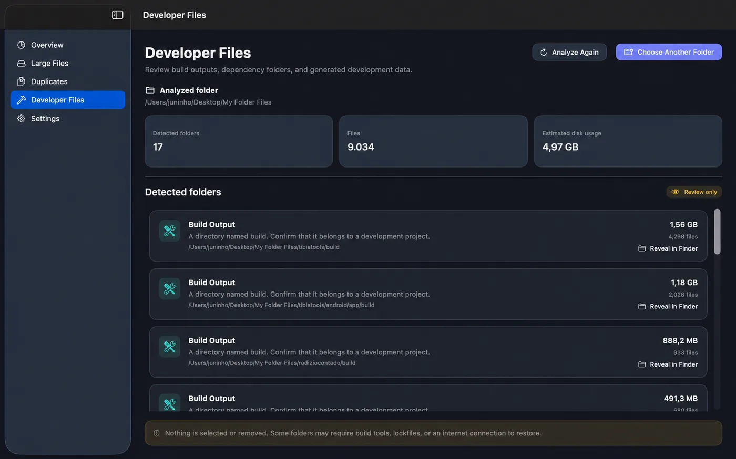Select Developer Files in sidebar

click(68, 100)
